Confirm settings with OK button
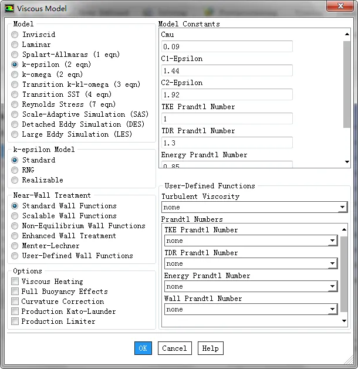This screenshot has width=358, height=369. [143, 348]
